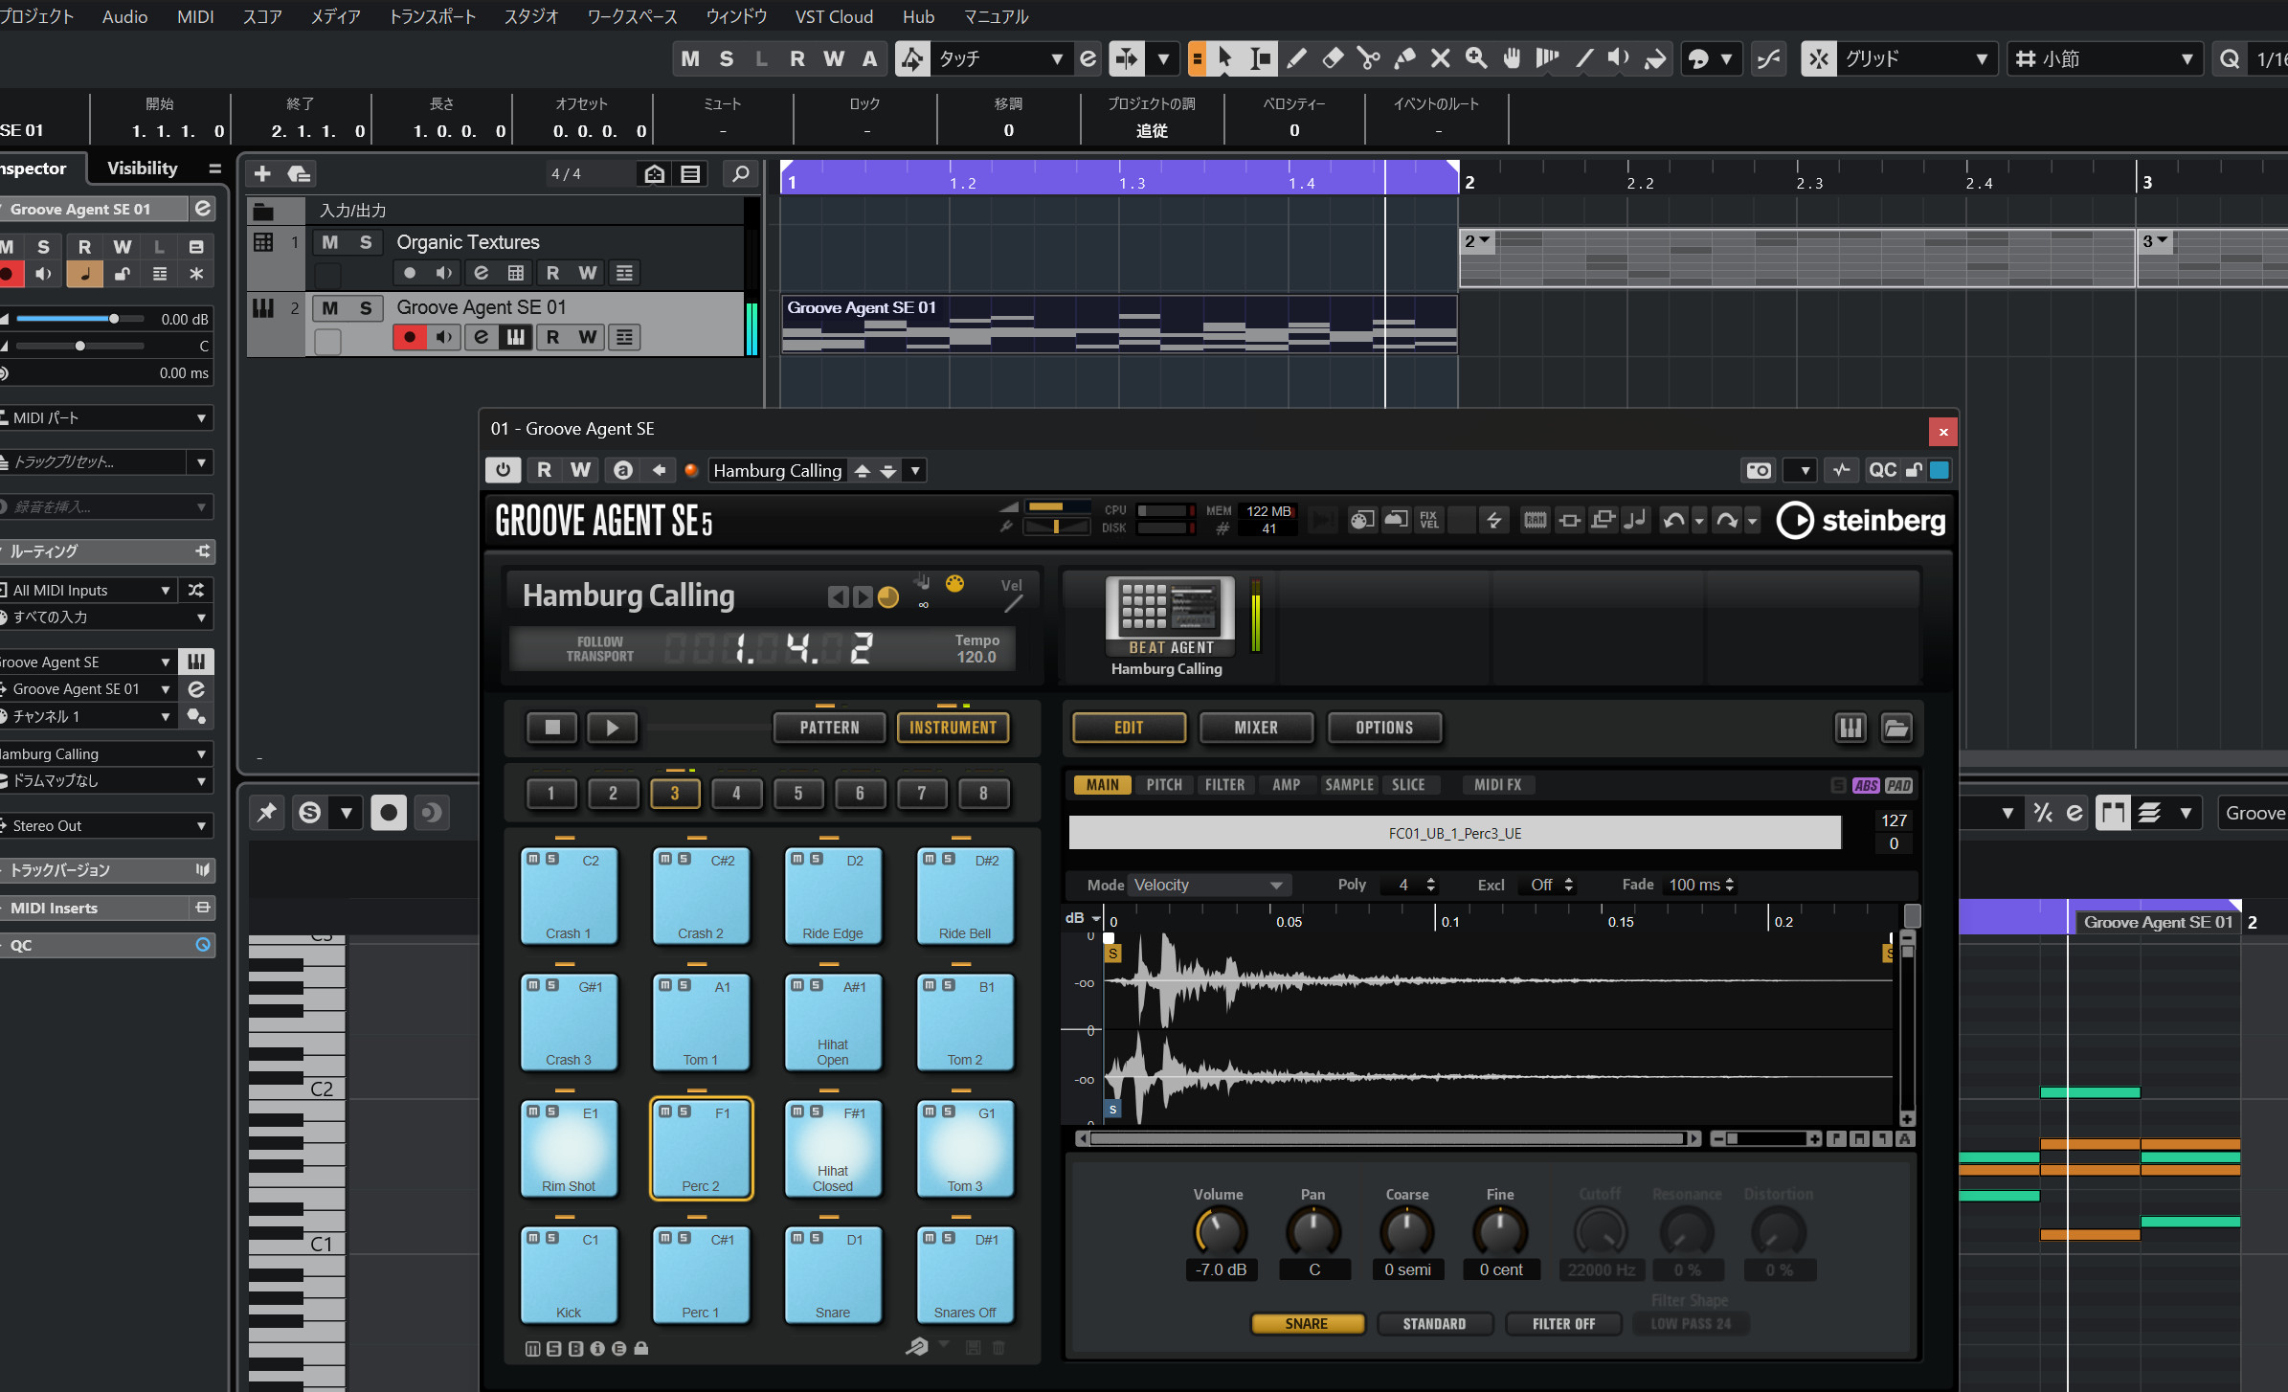2288x1392 pixels.
Task: Toggle monitor on Groove Agent SE 01 track
Action: [x=444, y=337]
